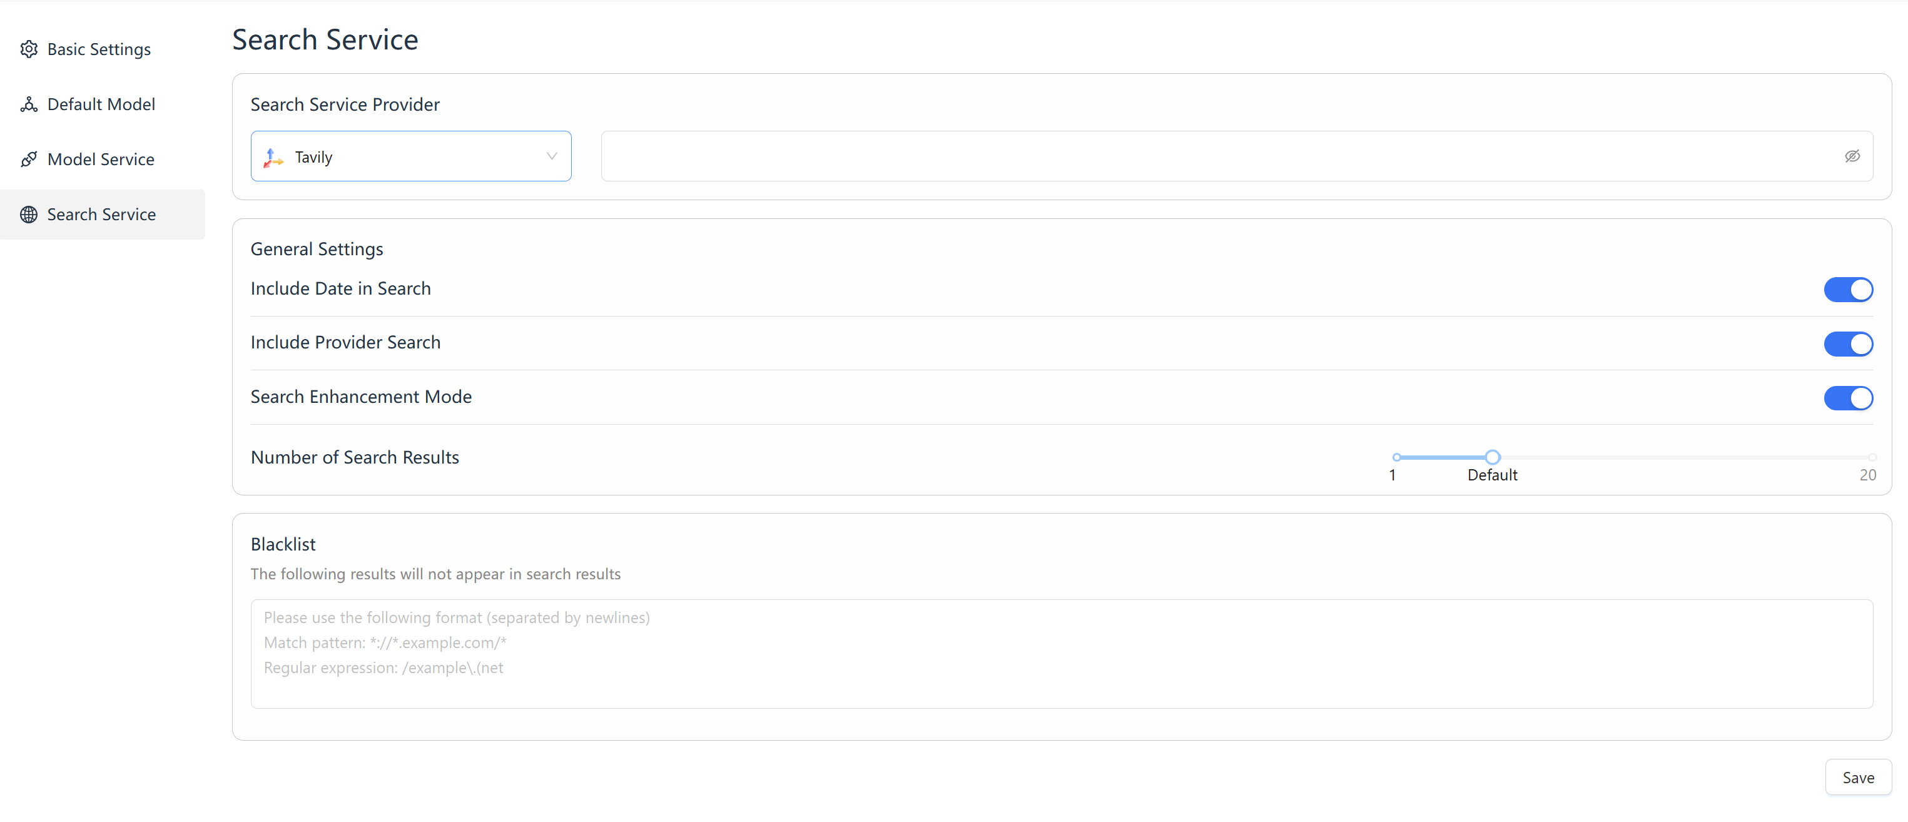Set search results slider to minimum 1
The height and width of the screenshot is (822, 1908).
1396,457
